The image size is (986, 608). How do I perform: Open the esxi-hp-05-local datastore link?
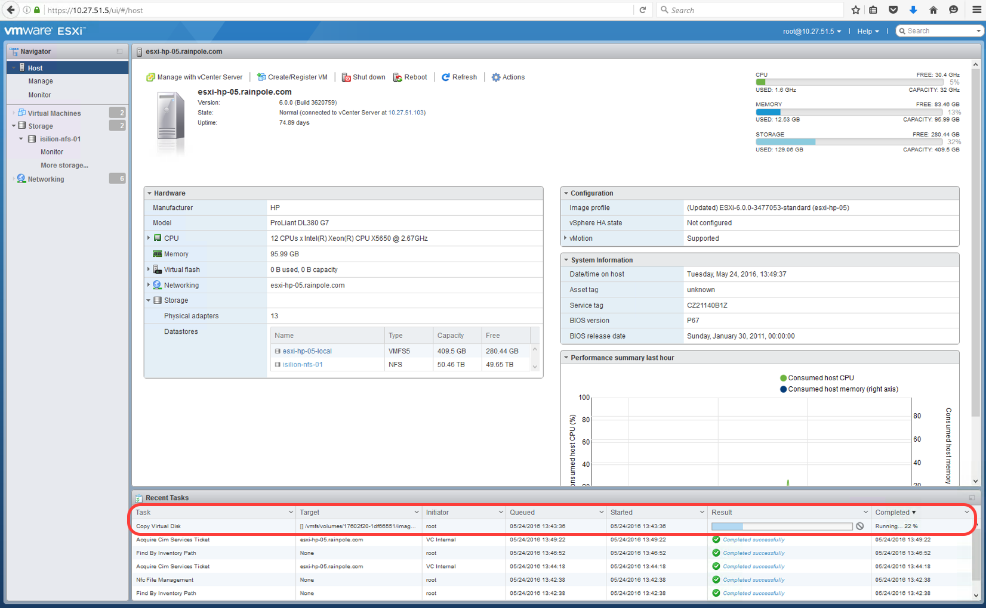click(307, 351)
